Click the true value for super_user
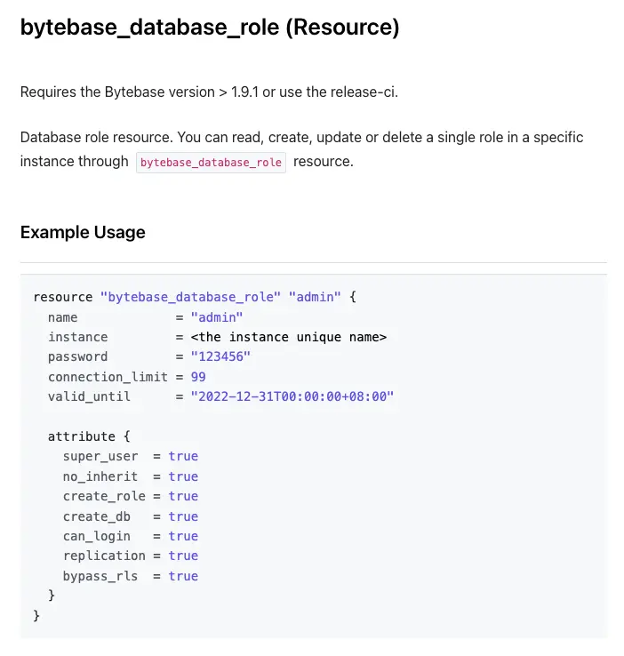The image size is (624, 656). point(183,456)
